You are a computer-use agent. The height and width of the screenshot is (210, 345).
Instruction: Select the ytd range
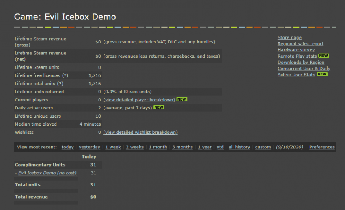pyautogui.click(x=220, y=147)
